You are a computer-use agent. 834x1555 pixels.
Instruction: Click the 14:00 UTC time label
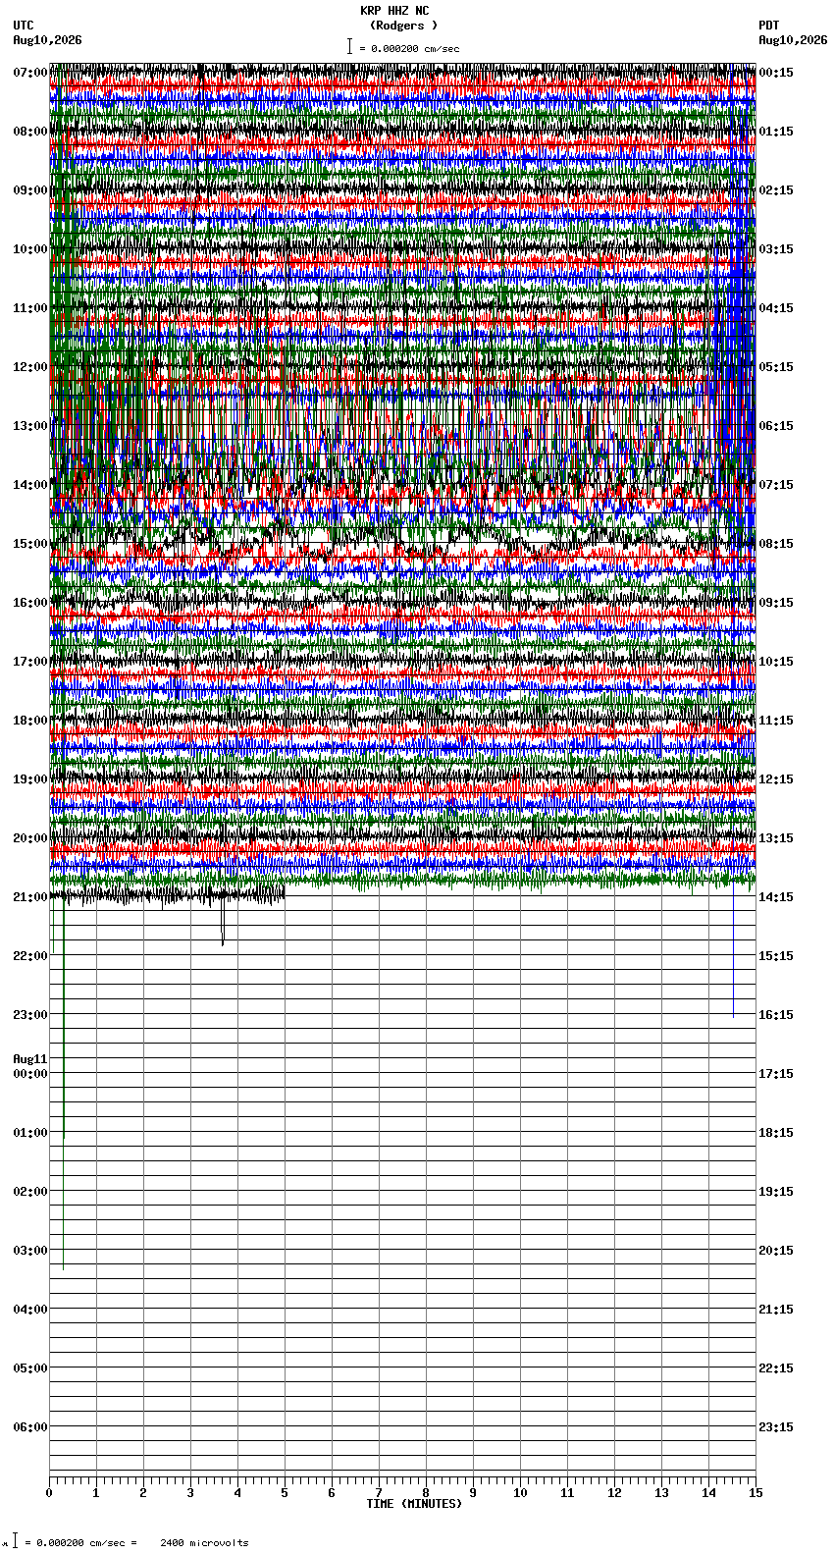30,485
